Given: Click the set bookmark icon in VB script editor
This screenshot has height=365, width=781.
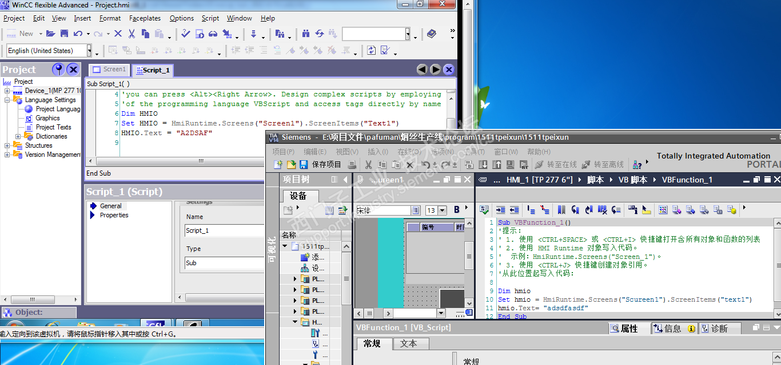Looking at the screenshot, I should [561, 210].
